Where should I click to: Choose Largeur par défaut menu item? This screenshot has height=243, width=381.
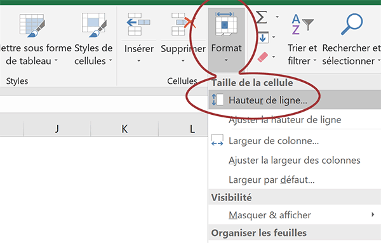(x=295, y=180)
